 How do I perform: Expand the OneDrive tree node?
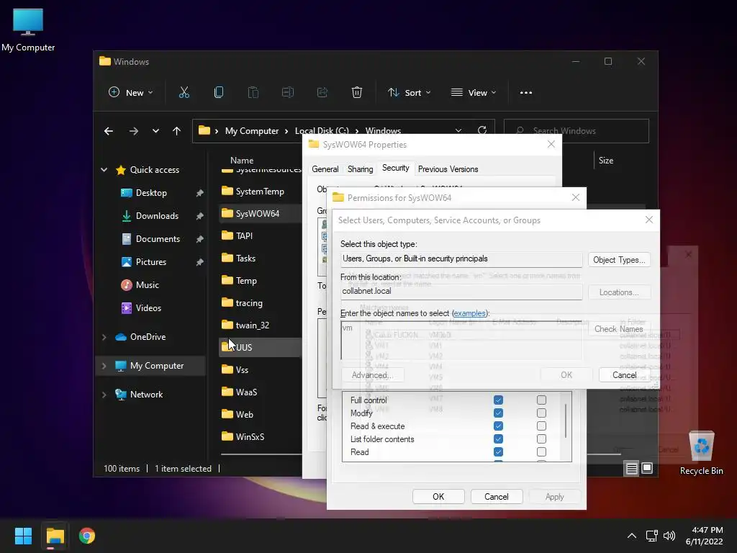pos(104,337)
